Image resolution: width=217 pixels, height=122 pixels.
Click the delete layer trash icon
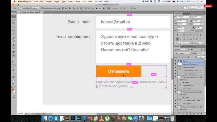[201, 114]
